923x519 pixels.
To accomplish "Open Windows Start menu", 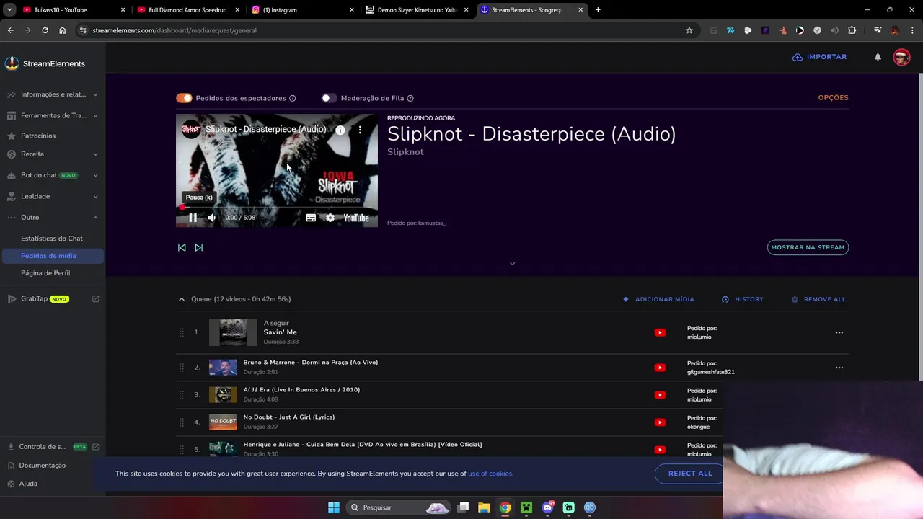I will [x=334, y=507].
